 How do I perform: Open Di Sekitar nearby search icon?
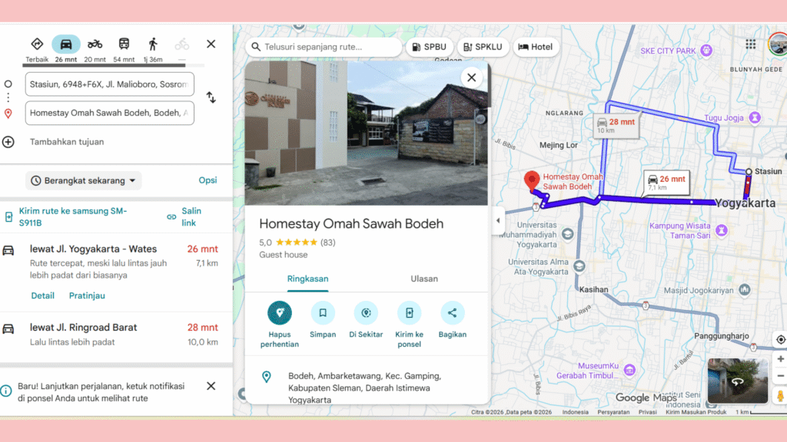click(366, 313)
